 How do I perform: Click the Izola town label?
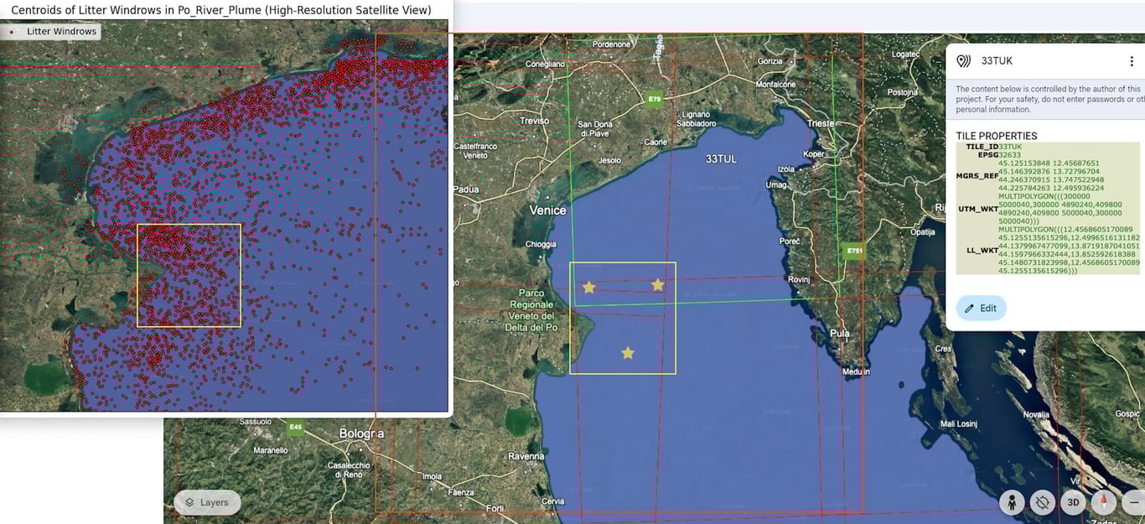click(x=786, y=169)
